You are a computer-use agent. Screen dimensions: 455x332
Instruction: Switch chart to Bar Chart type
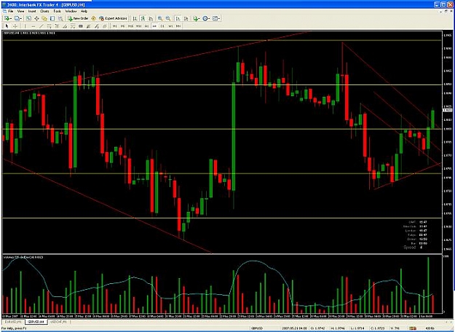[135, 18]
